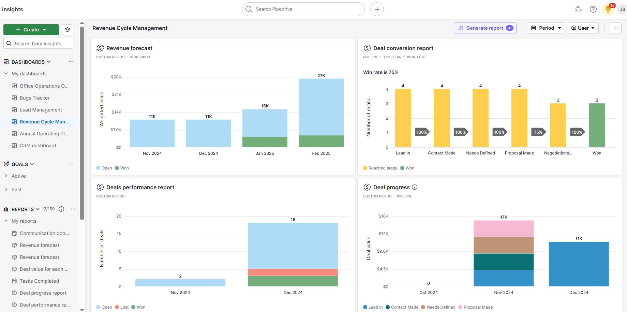Click the Deal progress info icon
This screenshot has width=627, height=312.
point(415,187)
